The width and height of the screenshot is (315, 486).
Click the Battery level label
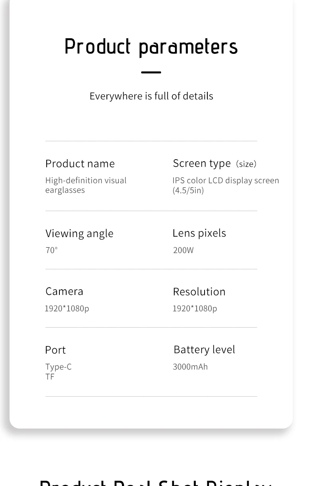tap(204, 350)
